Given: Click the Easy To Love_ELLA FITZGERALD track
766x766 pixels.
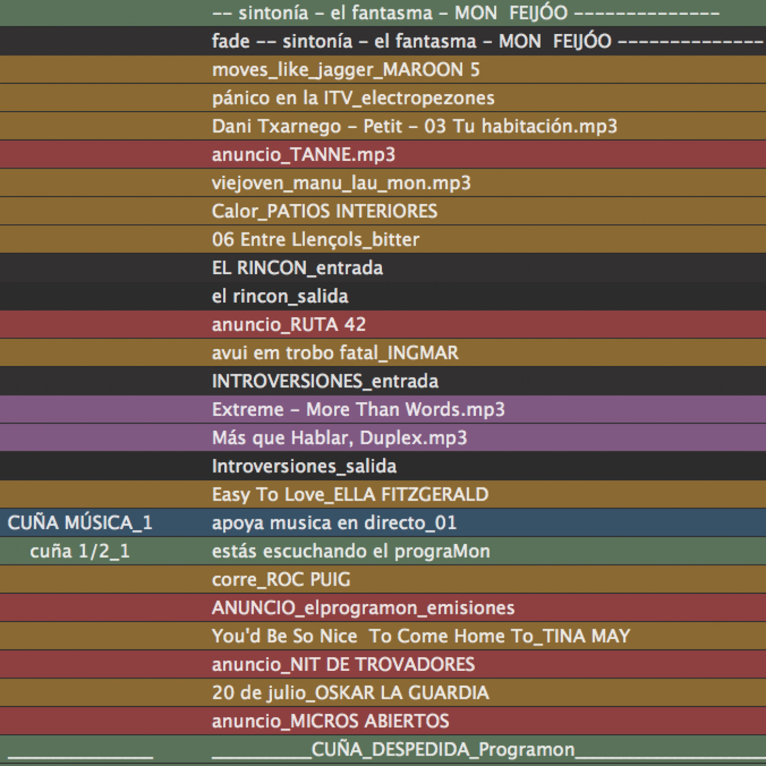Looking at the screenshot, I should (x=350, y=495).
